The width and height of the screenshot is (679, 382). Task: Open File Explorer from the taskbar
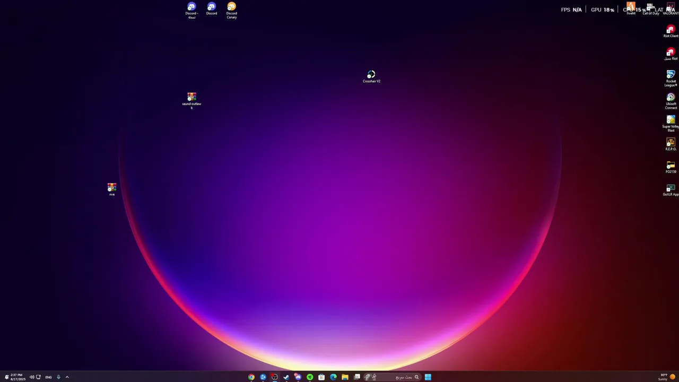pyautogui.click(x=345, y=377)
